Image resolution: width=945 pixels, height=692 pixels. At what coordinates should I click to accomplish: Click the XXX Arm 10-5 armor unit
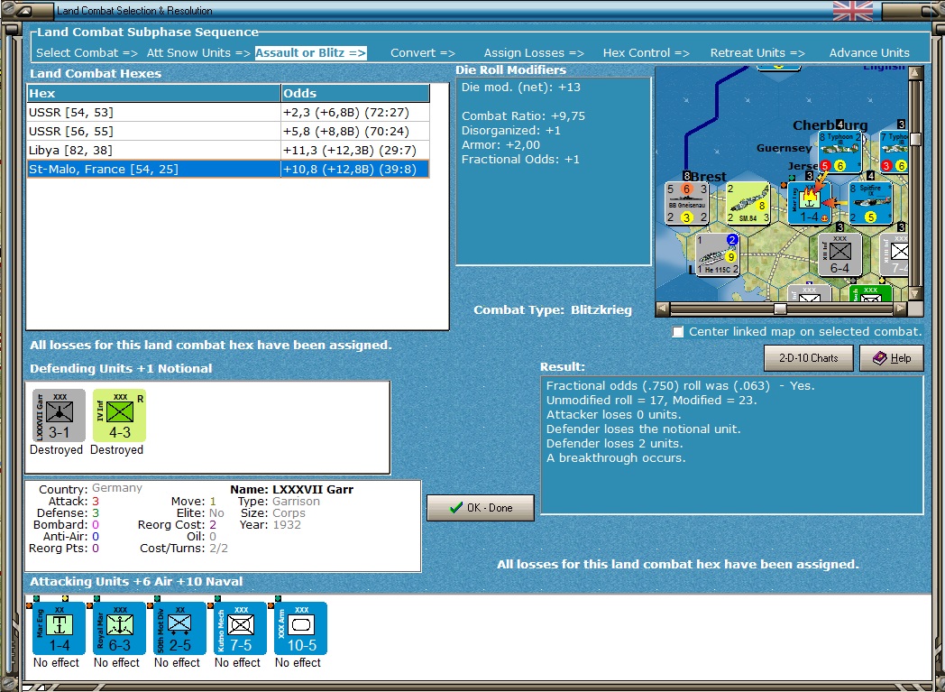click(x=300, y=629)
